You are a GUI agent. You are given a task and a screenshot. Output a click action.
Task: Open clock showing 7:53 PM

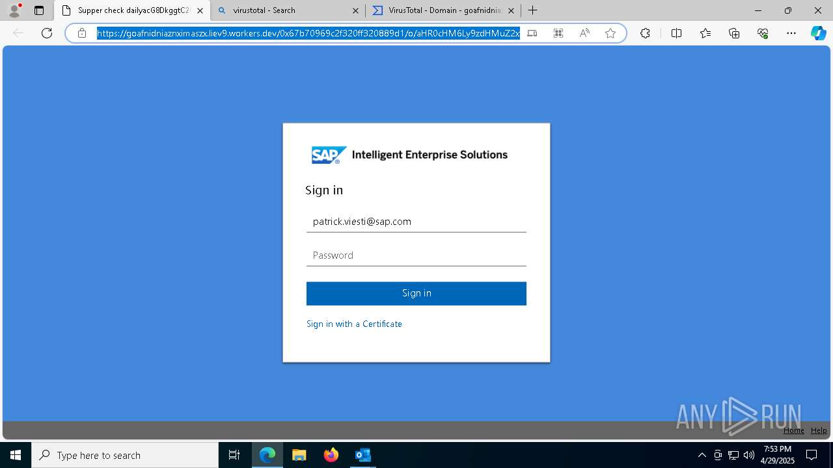778,455
